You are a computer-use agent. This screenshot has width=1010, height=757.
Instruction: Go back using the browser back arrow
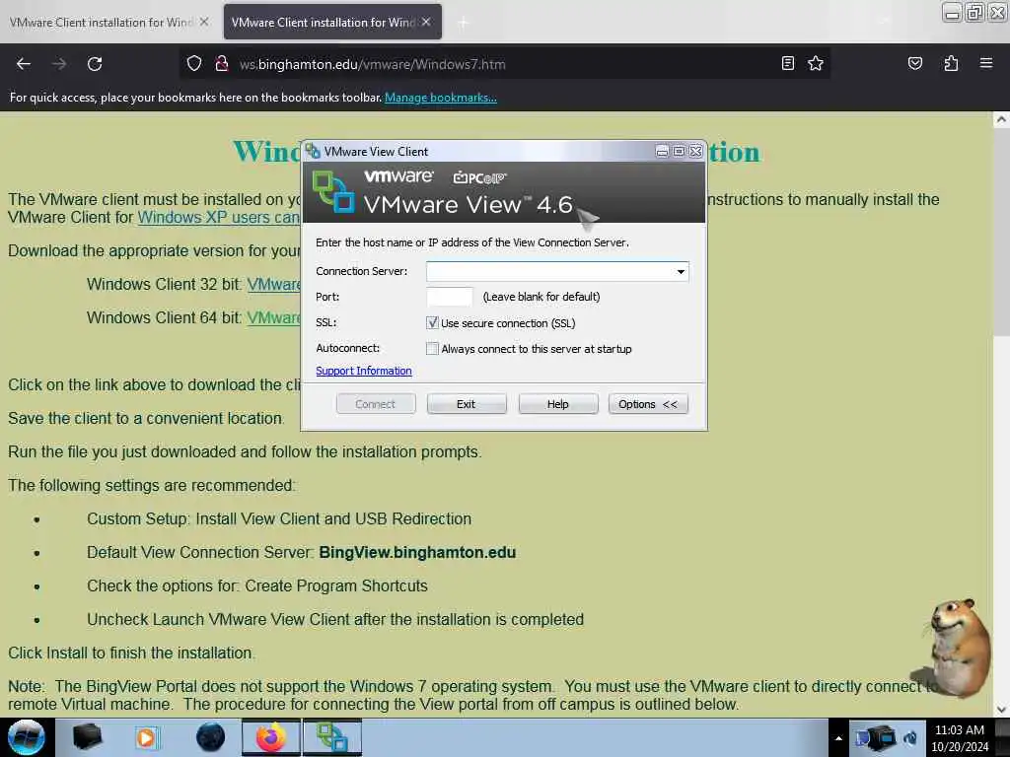24,64
